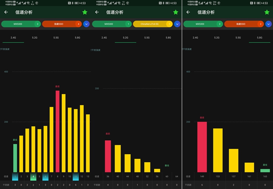Switch to the 2.4G tab in middle screen
The height and width of the screenshot is (189, 273).
(x=104, y=38)
